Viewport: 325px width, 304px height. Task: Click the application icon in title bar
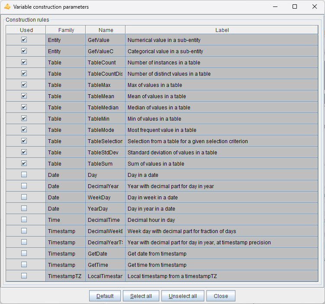click(x=7, y=6)
